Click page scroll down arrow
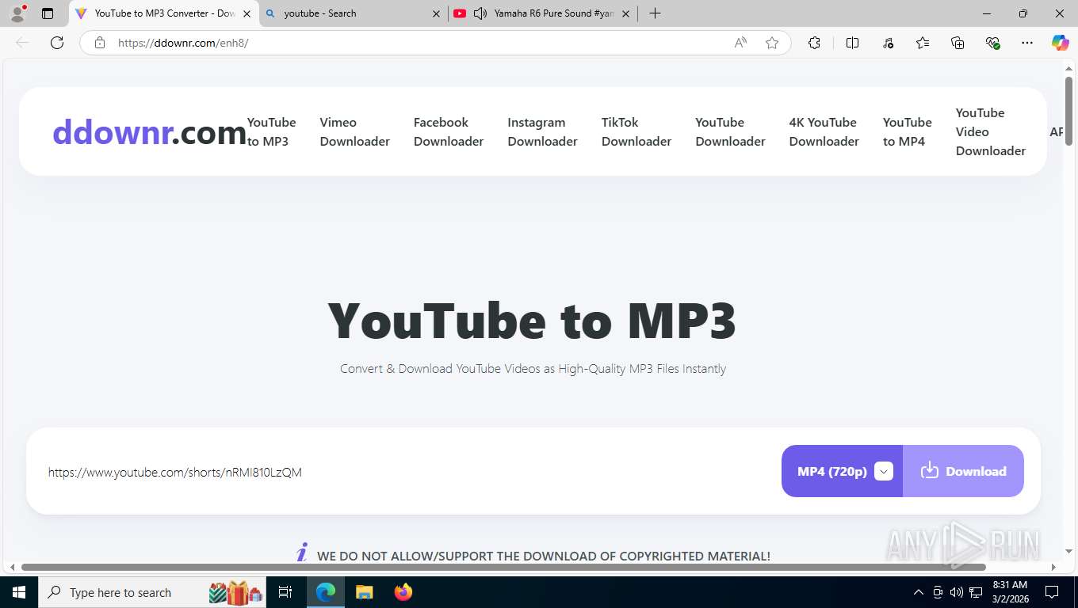The image size is (1078, 608). click(x=1068, y=551)
